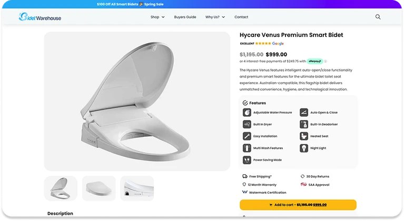Select the closed-lid bidet thumbnail
This screenshot has height=221, width=404.
(99, 188)
